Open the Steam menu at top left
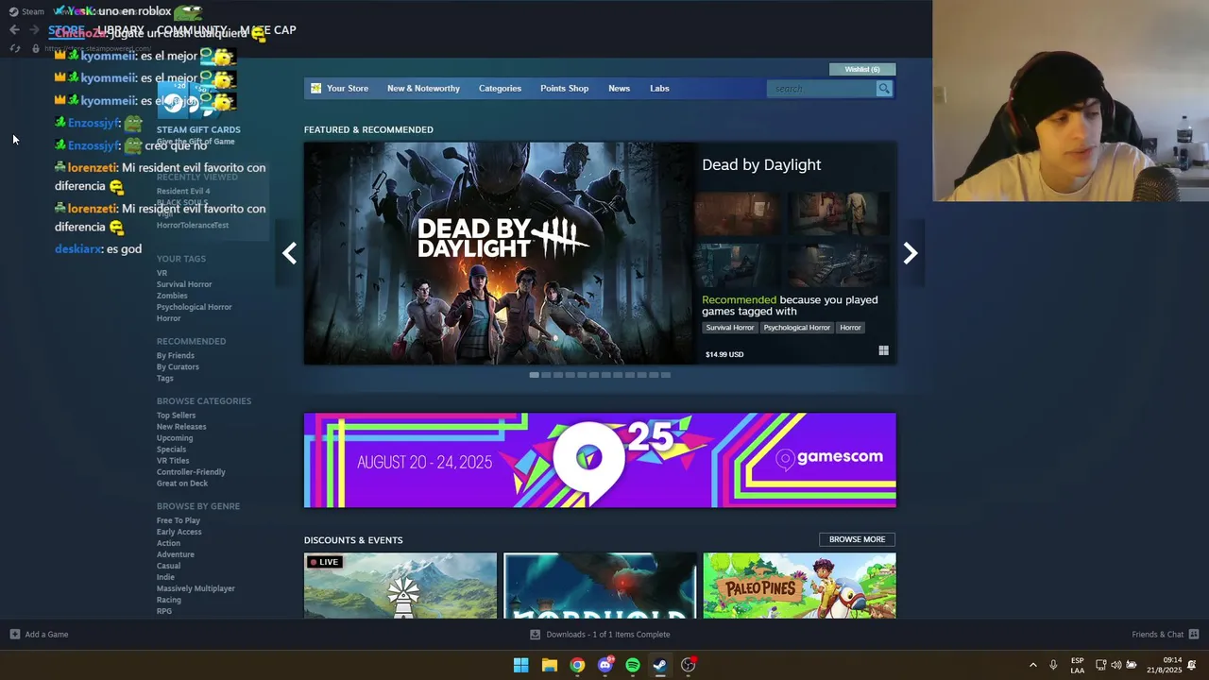 coord(26,11)
